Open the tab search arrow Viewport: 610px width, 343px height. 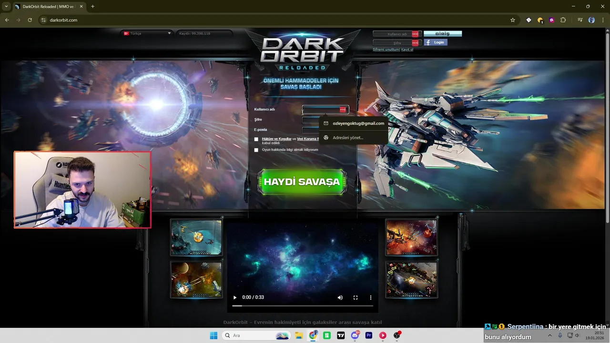pos(5,7)
